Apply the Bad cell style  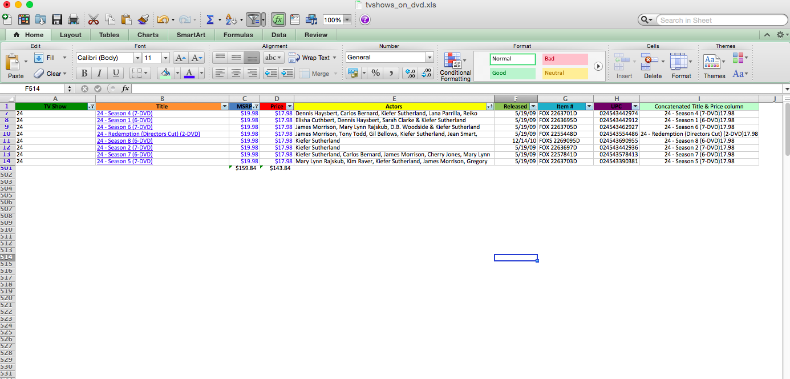point(565,59)
